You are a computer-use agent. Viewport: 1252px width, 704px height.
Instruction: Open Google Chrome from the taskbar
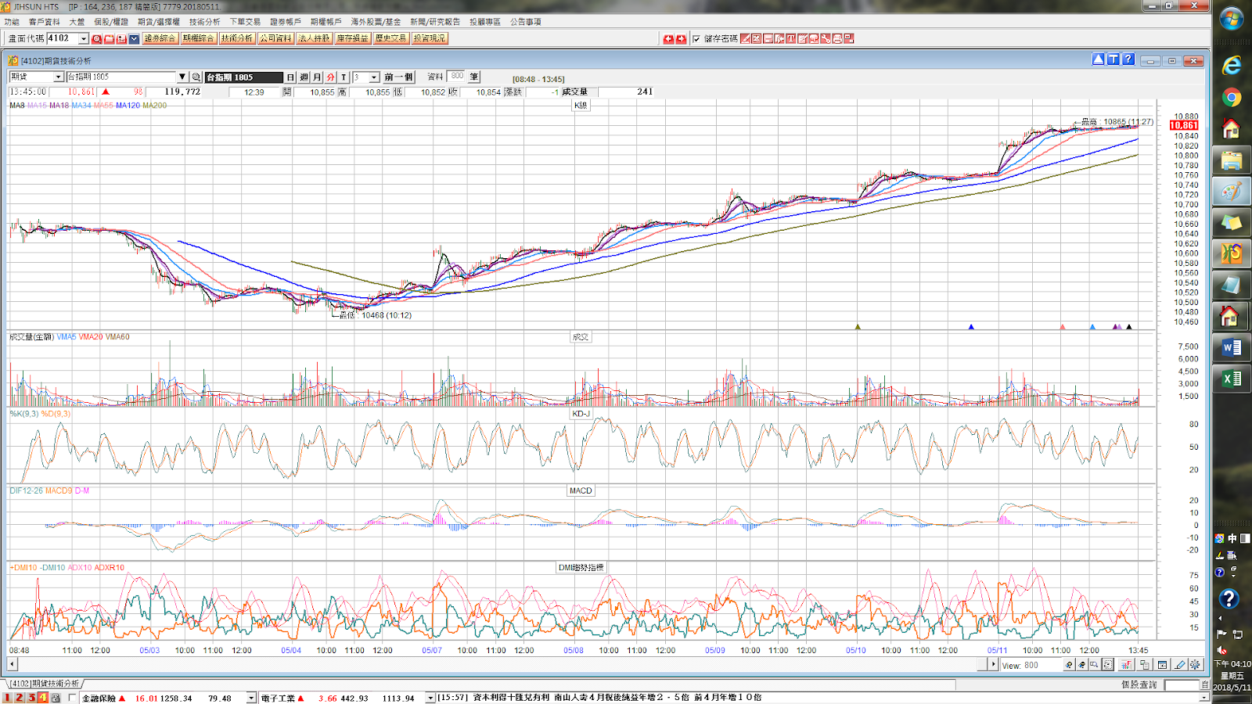[x=1232, y=97]
